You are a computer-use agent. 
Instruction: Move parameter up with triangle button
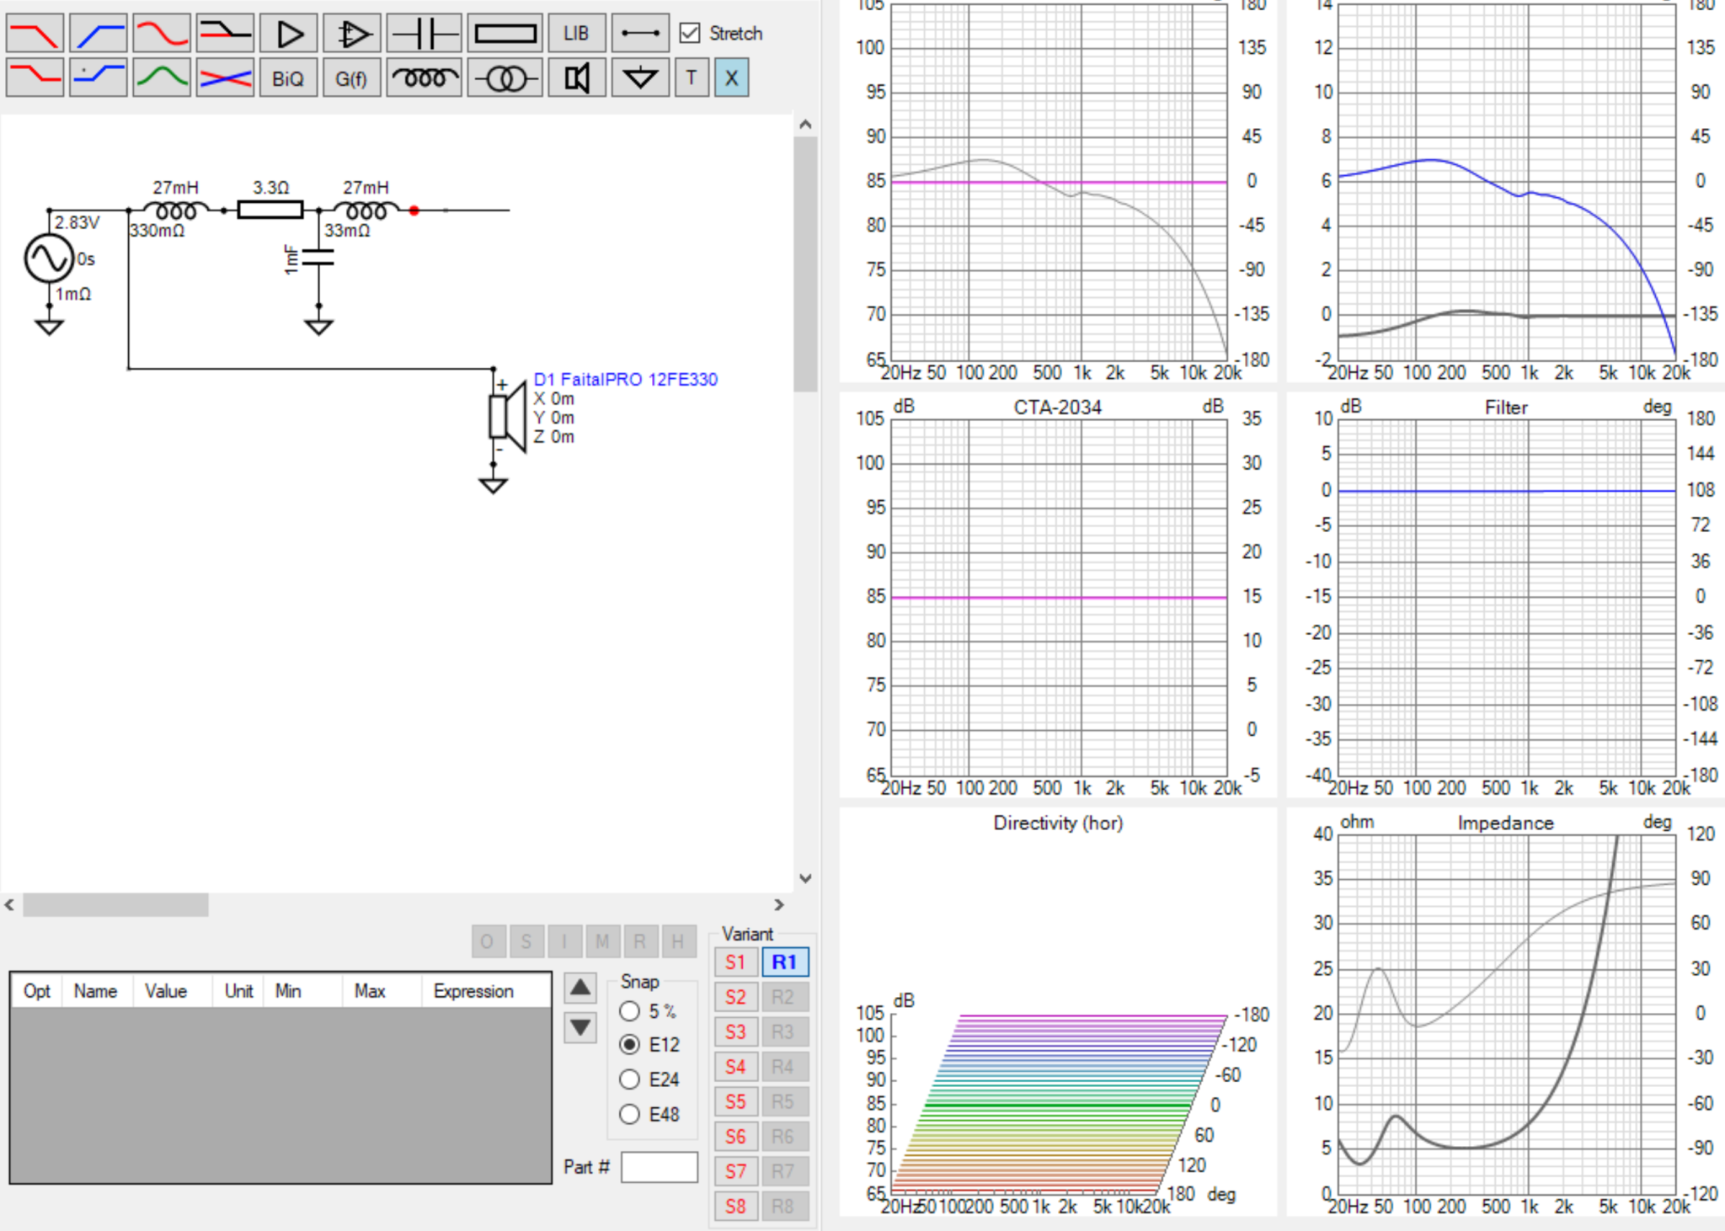pos(580,988)
